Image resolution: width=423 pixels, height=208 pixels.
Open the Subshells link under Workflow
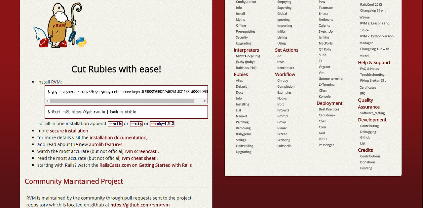(284, 146)
